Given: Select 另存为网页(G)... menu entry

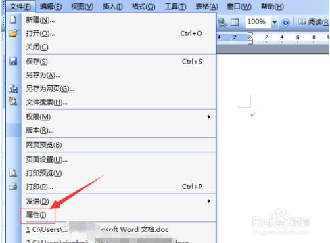Looking at the screenshot, I should pyautogui.click(x=118, y=89).
